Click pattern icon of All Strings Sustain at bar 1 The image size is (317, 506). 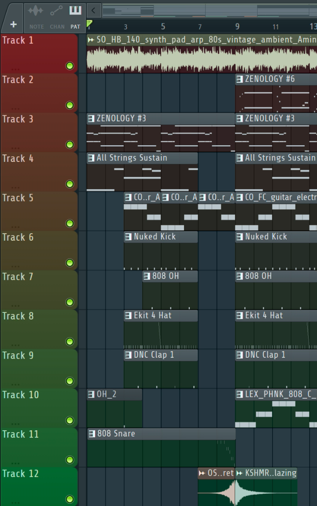coord(91,158)
